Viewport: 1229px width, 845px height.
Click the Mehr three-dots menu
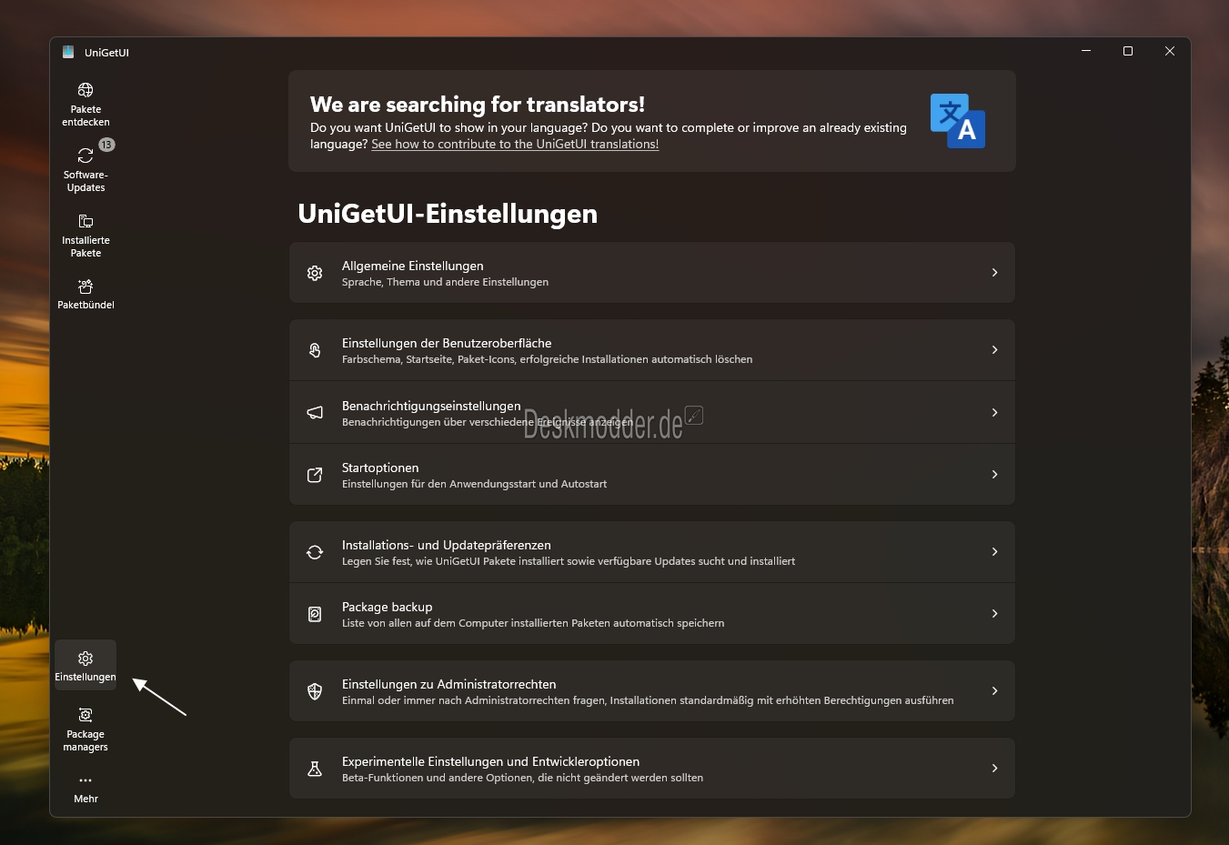tap(86, 788)
